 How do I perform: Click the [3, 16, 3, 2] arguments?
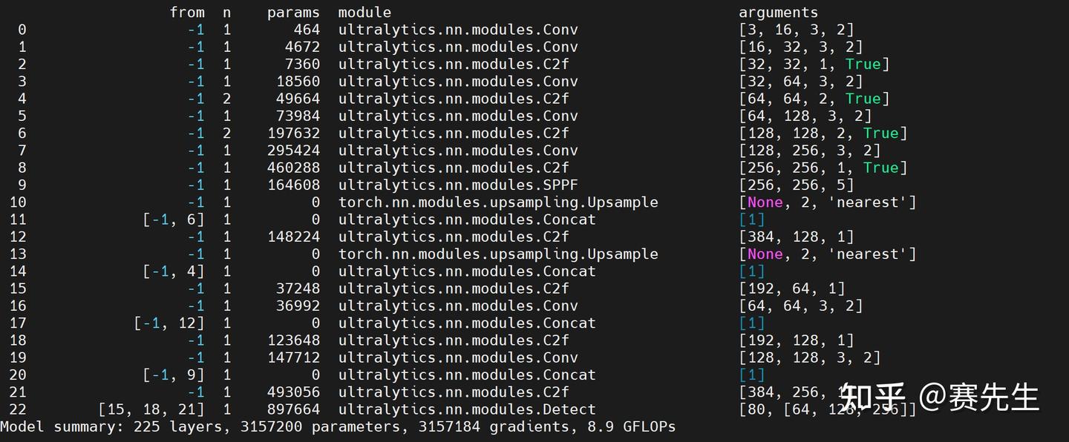pos(796,30)
